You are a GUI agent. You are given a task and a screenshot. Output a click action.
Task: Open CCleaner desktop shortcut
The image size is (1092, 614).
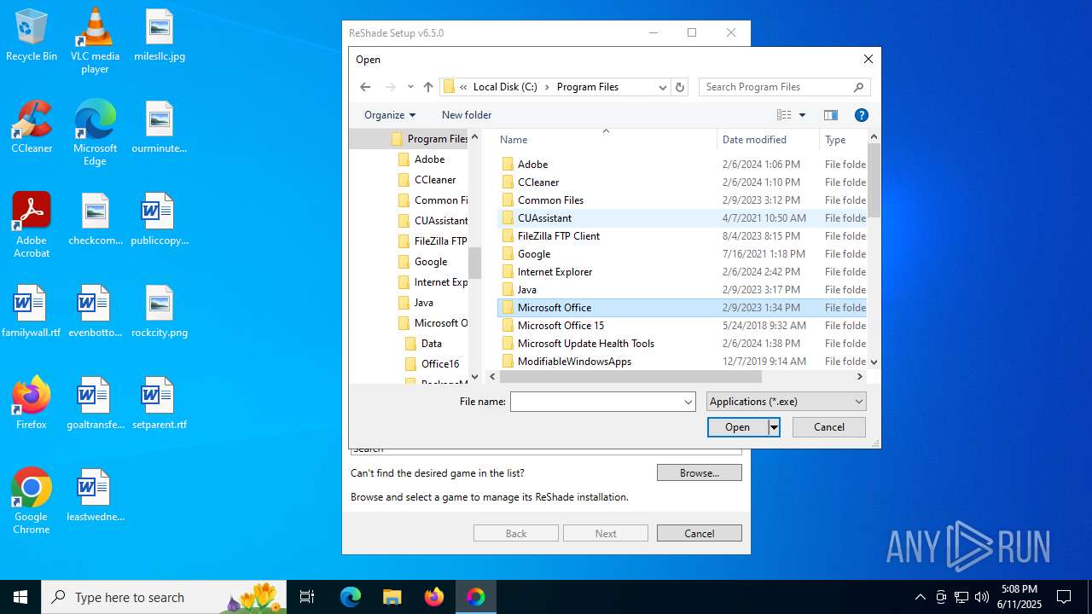point(32,128)
